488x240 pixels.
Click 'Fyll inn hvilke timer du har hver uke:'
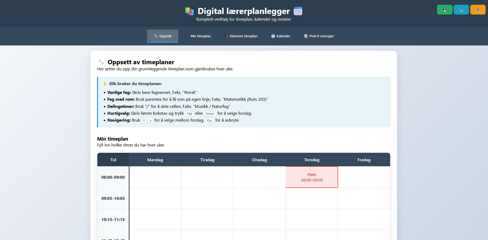131,145
